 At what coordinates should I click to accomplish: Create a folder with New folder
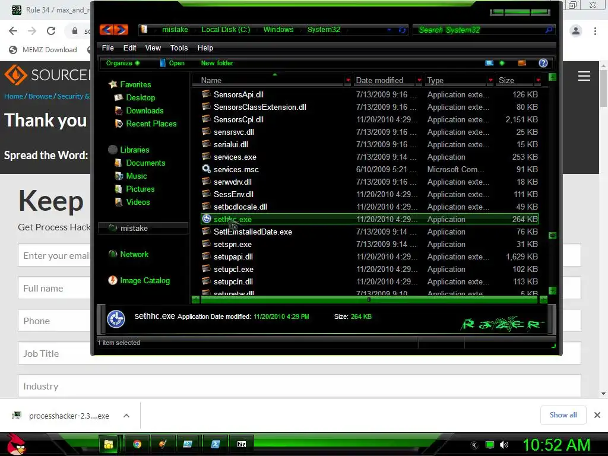click(x=217, y=63)
